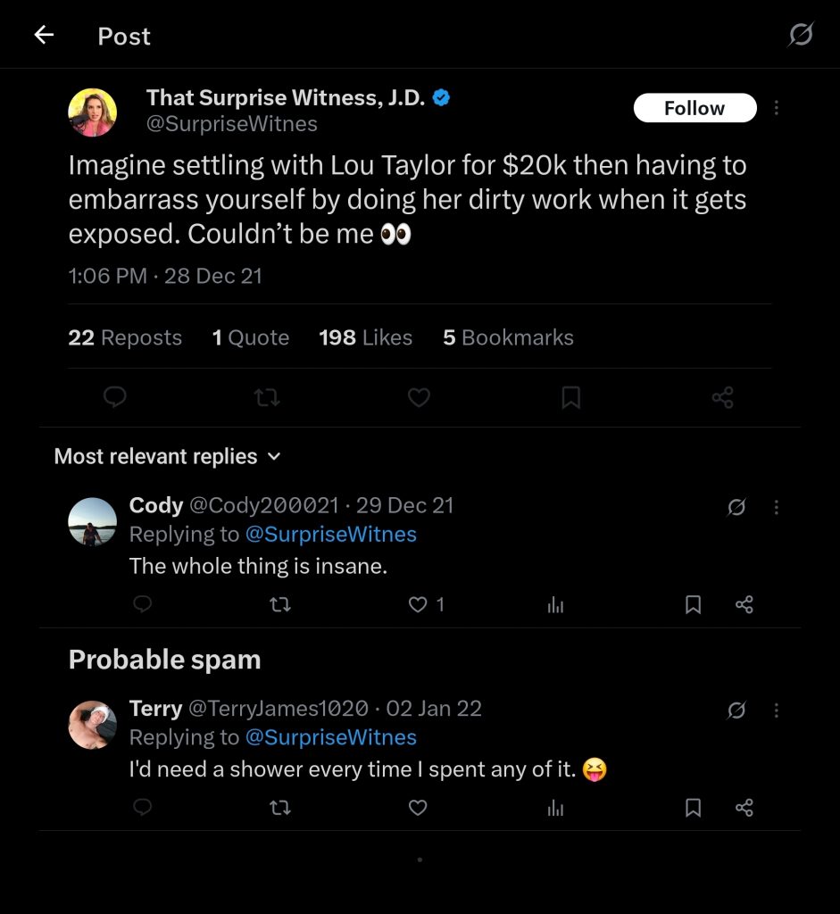The height and width of the screenshot is (914, 840).
Task: Click the Grok icon in the header
Action: (801, 36)
